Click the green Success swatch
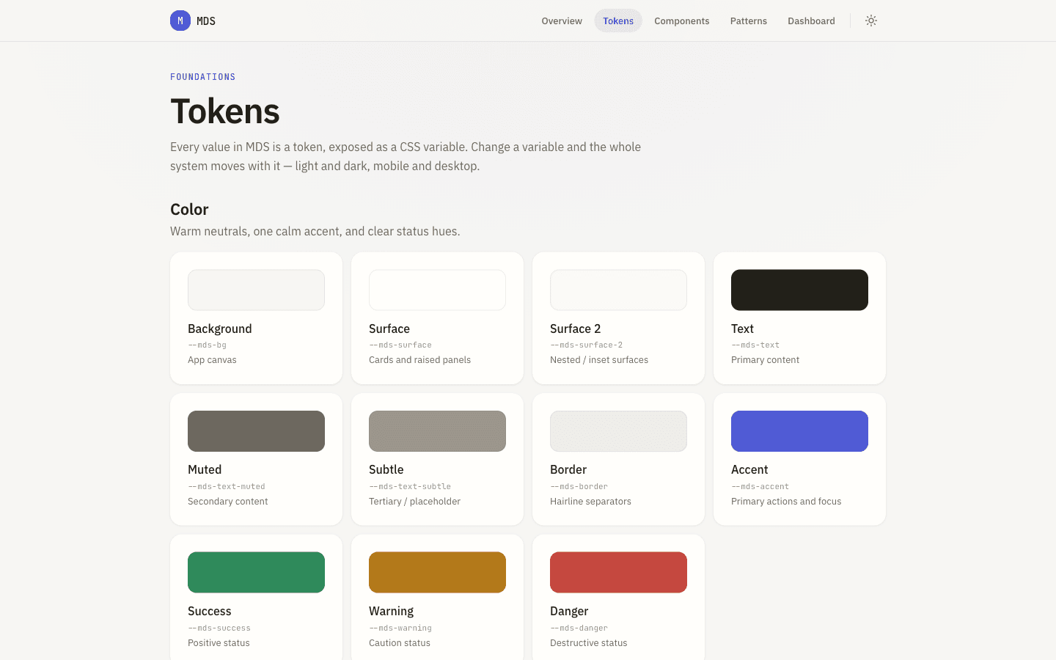The image size is (1056, 660). point(256,572)
